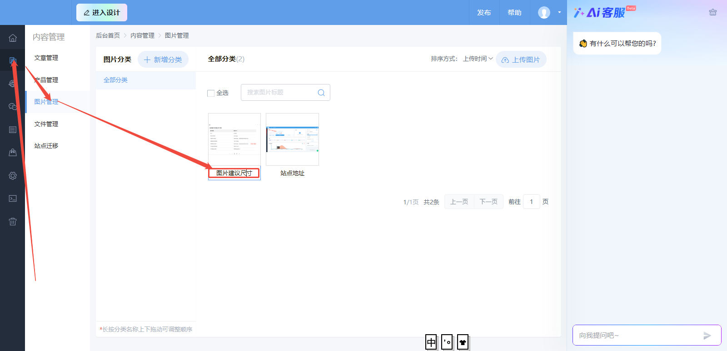Screen dimensions: 727x351
Task: Click the page number input showing 1
Action: point(532,202)
